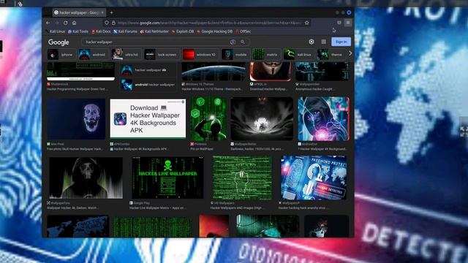
Task: Filter results by iphone chip
Action: coord(61,55)
